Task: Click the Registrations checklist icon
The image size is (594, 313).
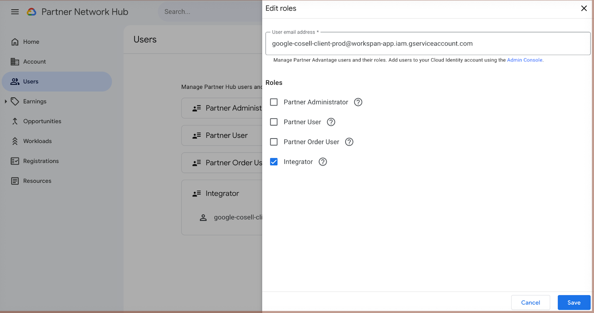Action: point(15,161)
